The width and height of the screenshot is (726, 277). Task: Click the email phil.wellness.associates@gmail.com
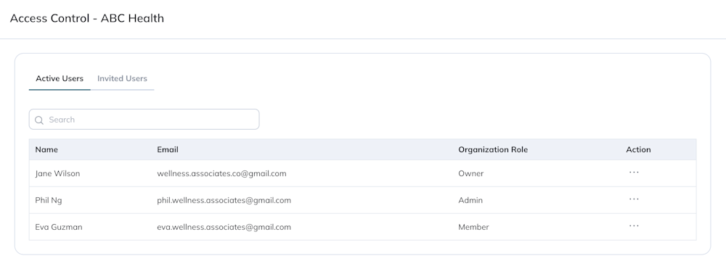pyautogui.click(x=224, y=200)
